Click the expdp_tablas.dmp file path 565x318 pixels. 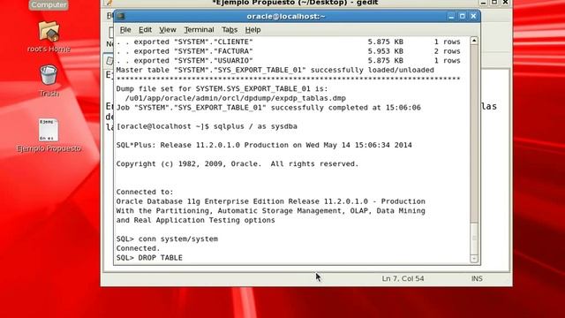(236, 98)
